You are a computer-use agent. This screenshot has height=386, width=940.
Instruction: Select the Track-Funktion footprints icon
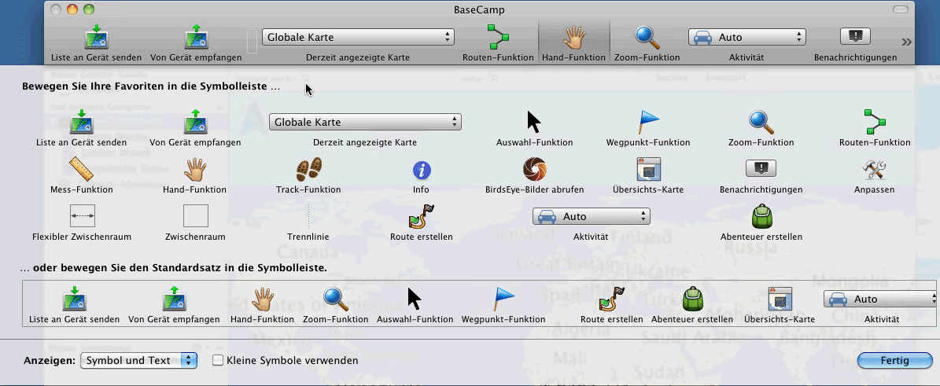coord(308,169)
